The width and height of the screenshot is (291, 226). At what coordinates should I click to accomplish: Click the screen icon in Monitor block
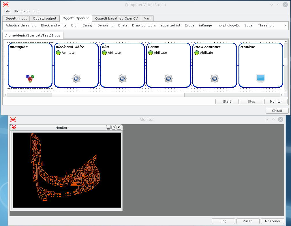click(x=261, y=78)
